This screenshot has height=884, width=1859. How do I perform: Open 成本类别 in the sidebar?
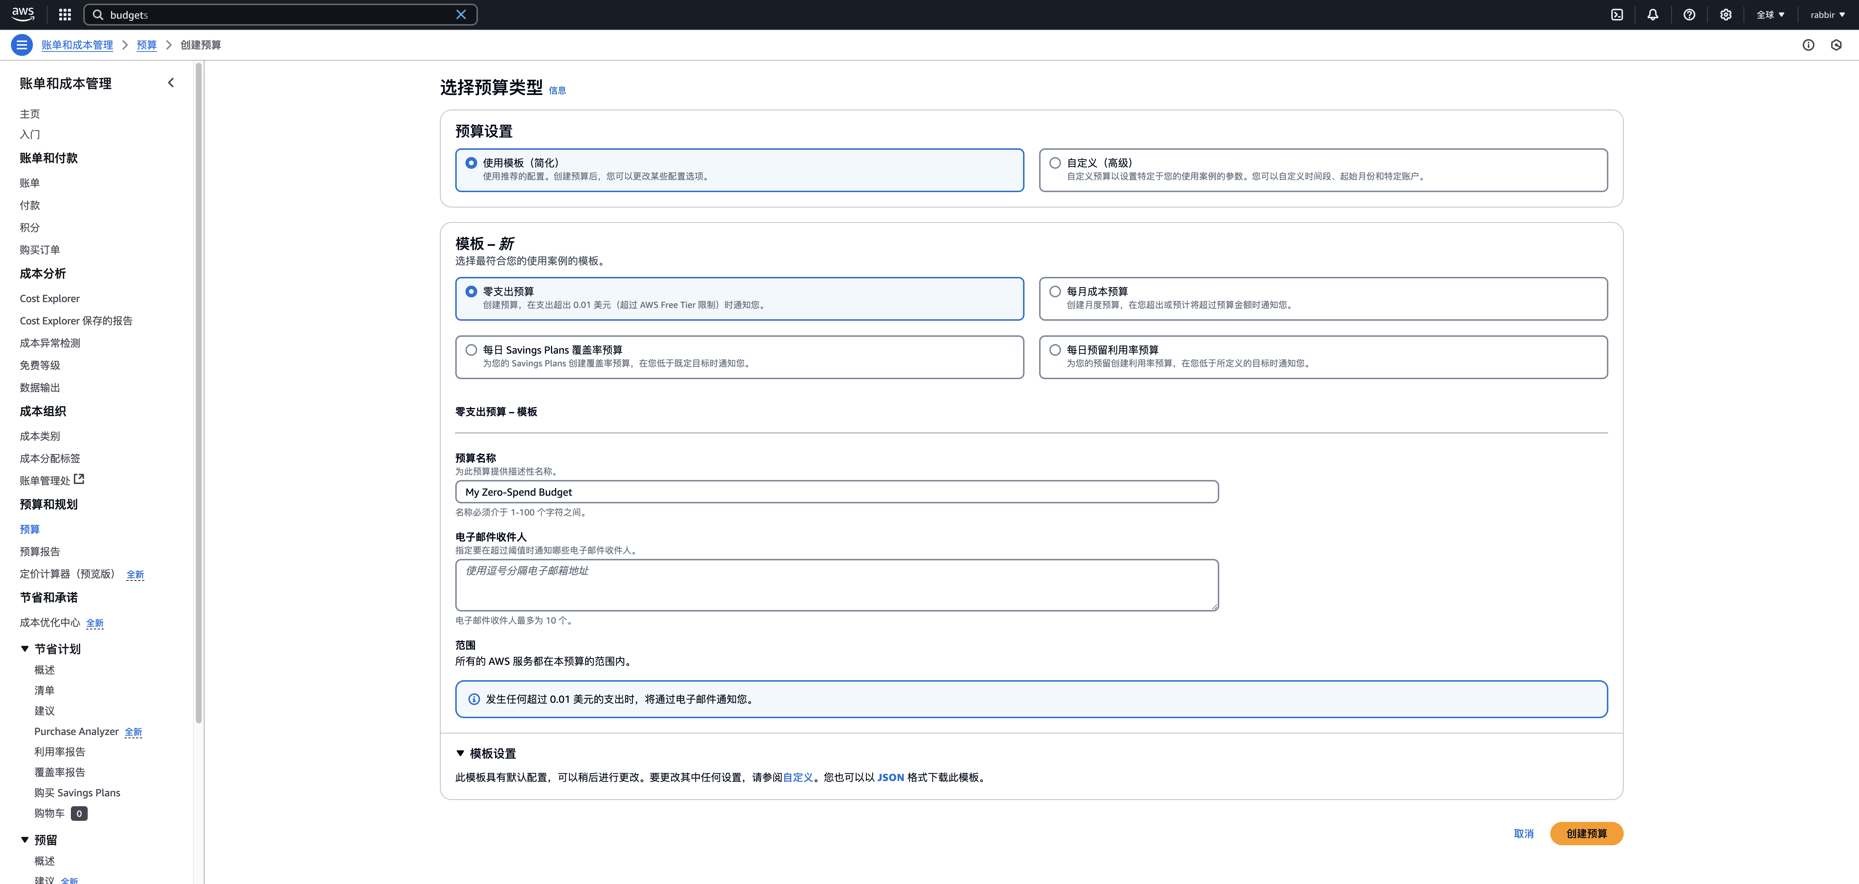pyautogui.click(x=40, y=436)
